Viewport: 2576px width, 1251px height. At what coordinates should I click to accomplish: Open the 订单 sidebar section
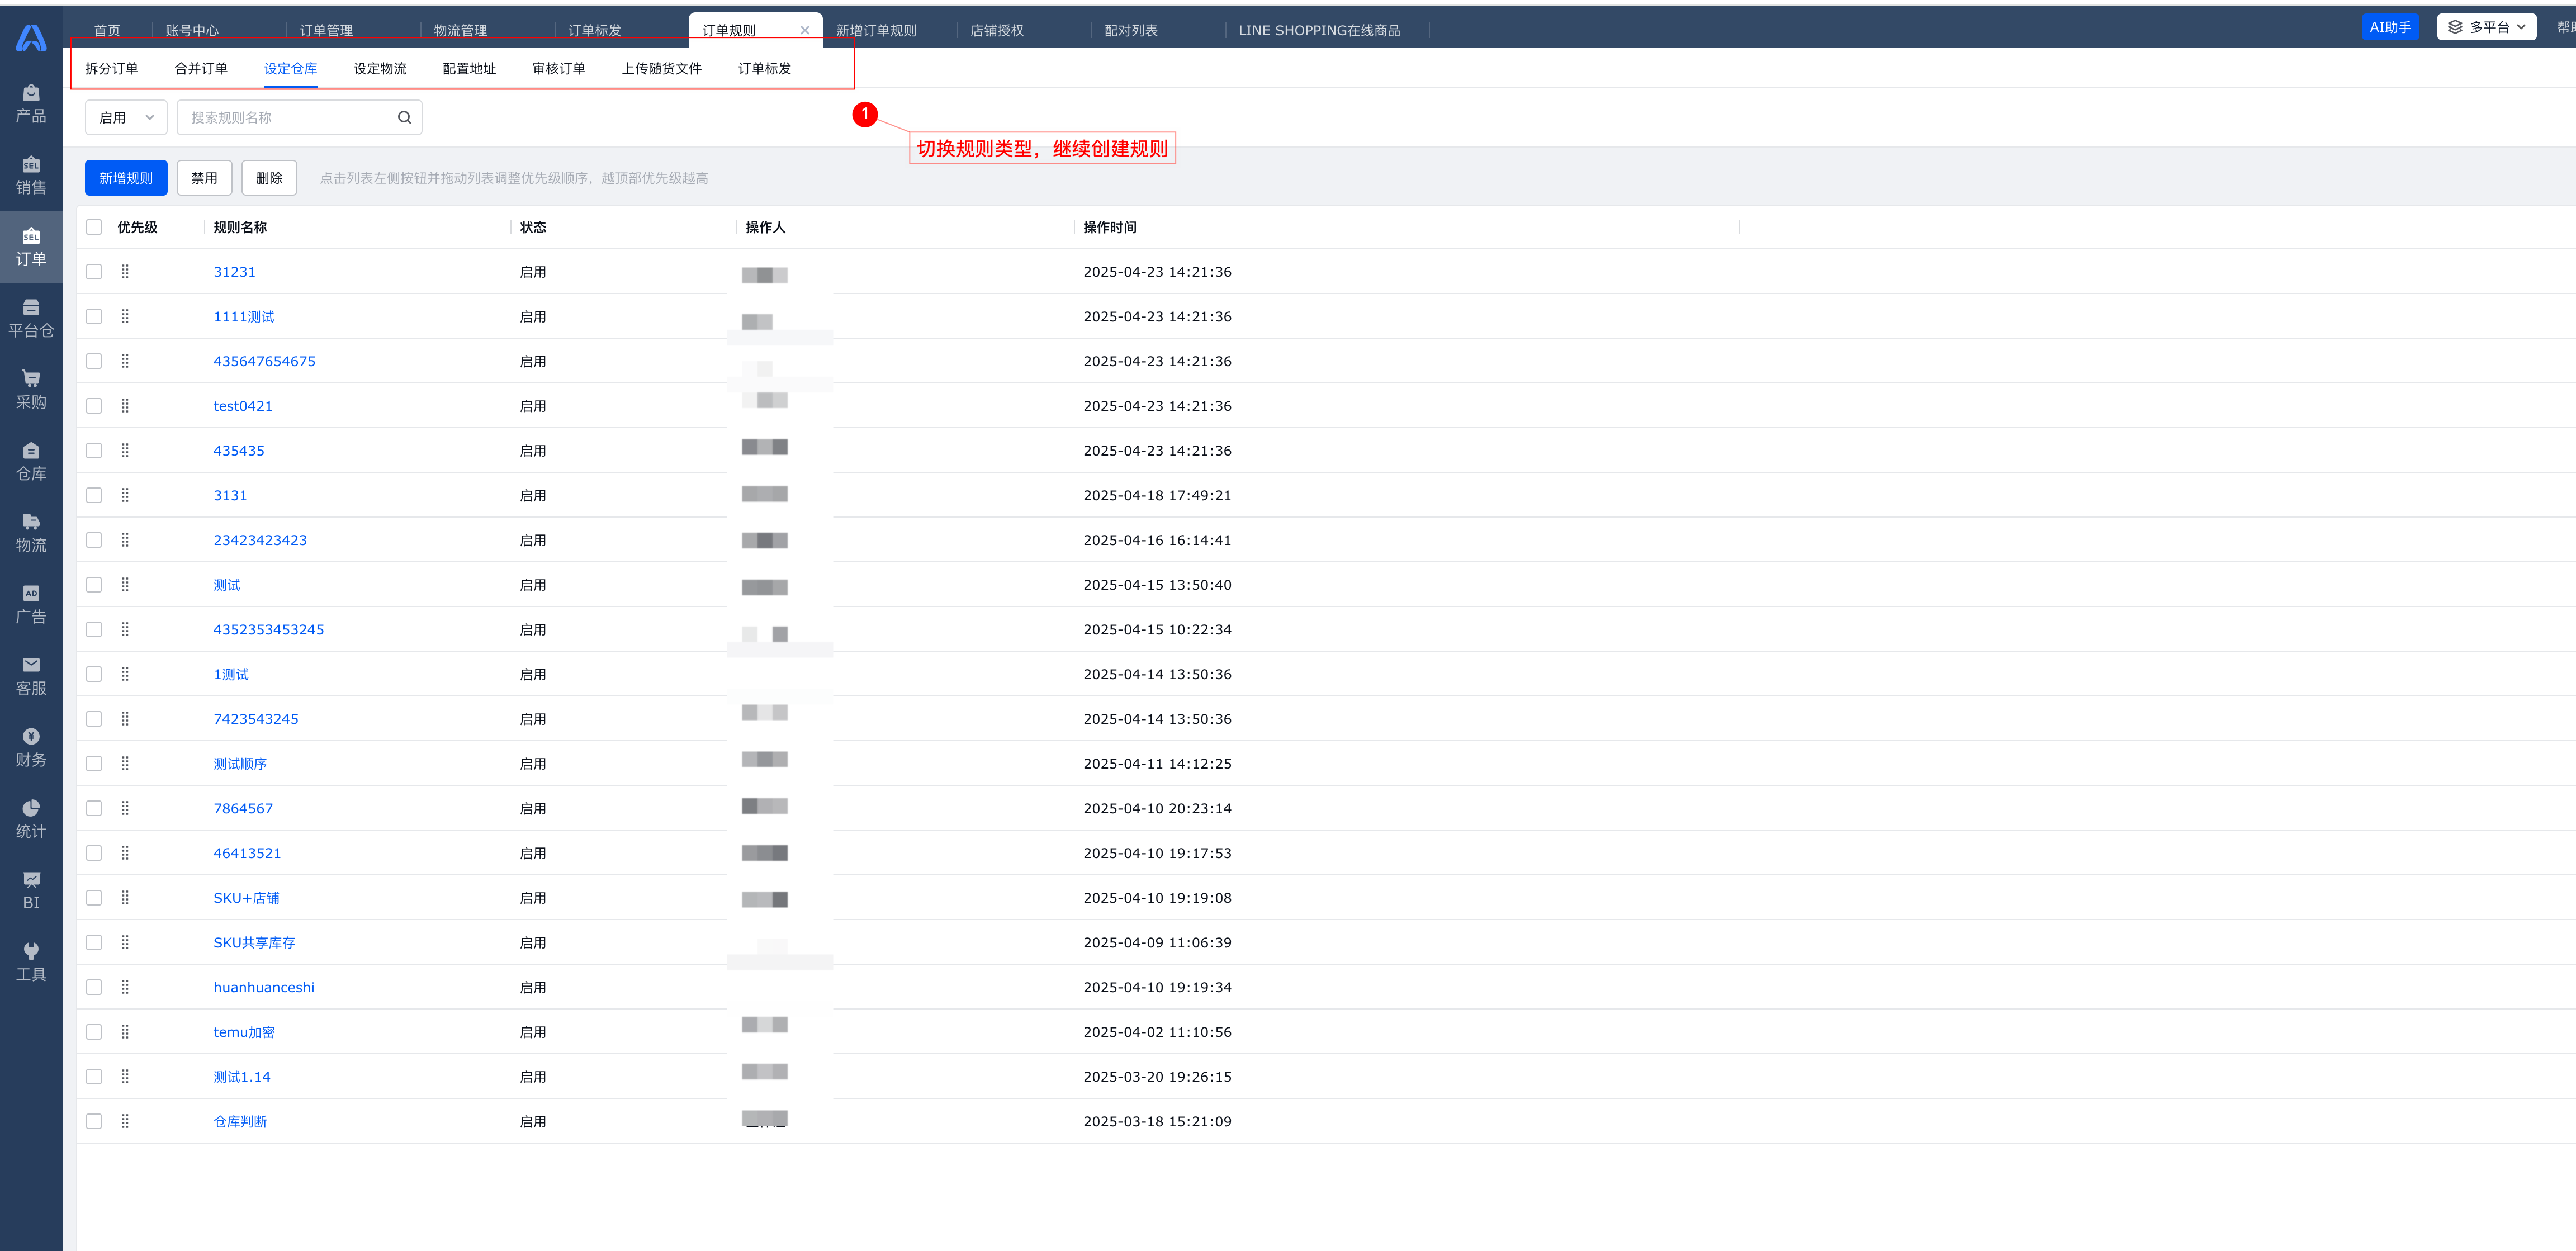[x=31, y=247]
